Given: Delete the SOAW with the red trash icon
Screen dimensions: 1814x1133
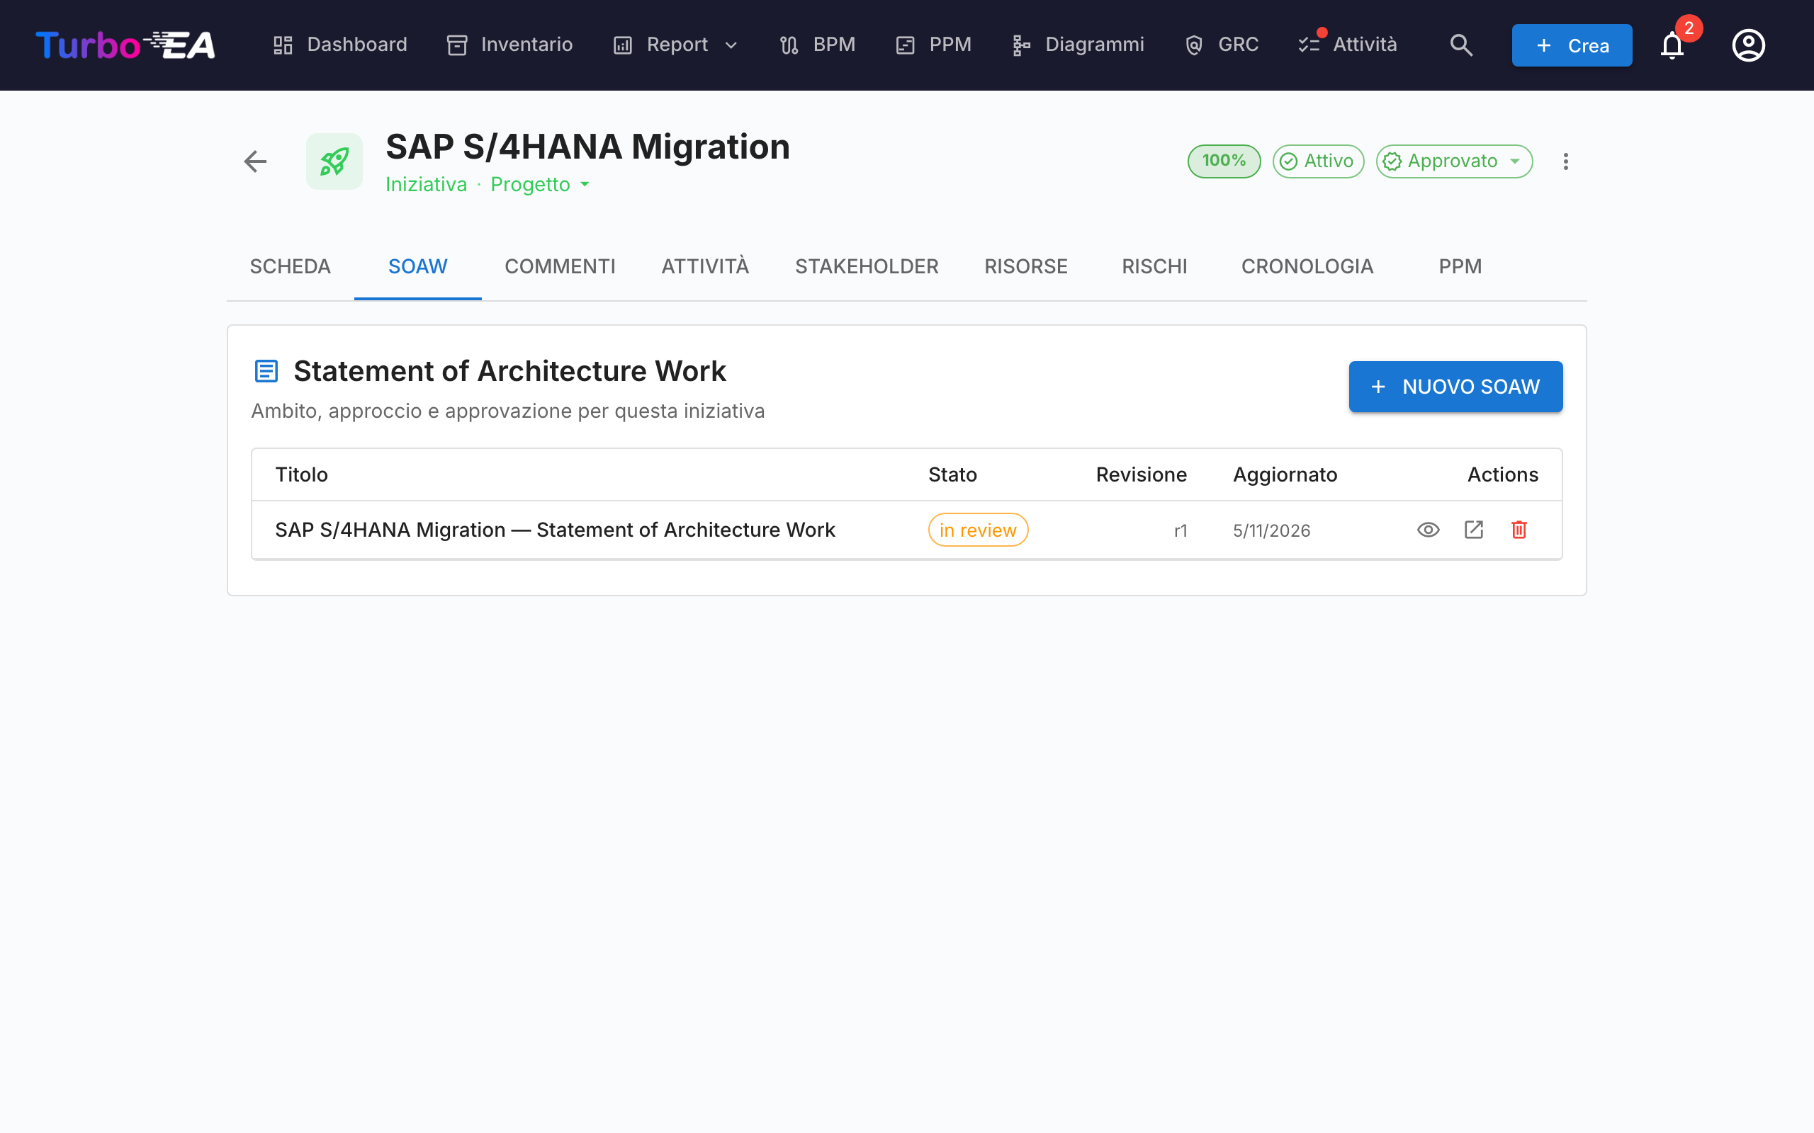Looking at the screenshot, I should point(1519,530).
